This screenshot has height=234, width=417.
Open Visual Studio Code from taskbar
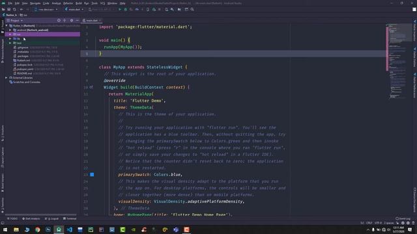tap(70, 229)
